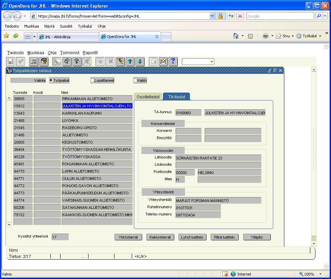The image size is (331, 279).
Task: Select the Lopettaneet radio button
Action: tap(92, 80)
